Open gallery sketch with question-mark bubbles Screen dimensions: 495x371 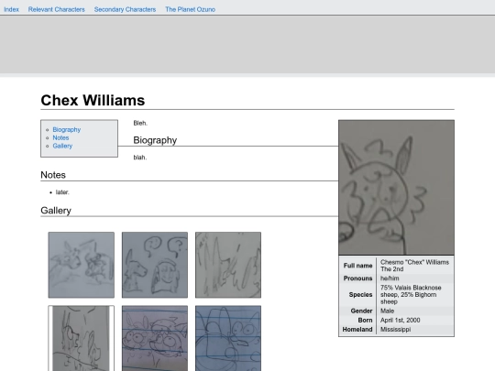(x=155, y=265)
